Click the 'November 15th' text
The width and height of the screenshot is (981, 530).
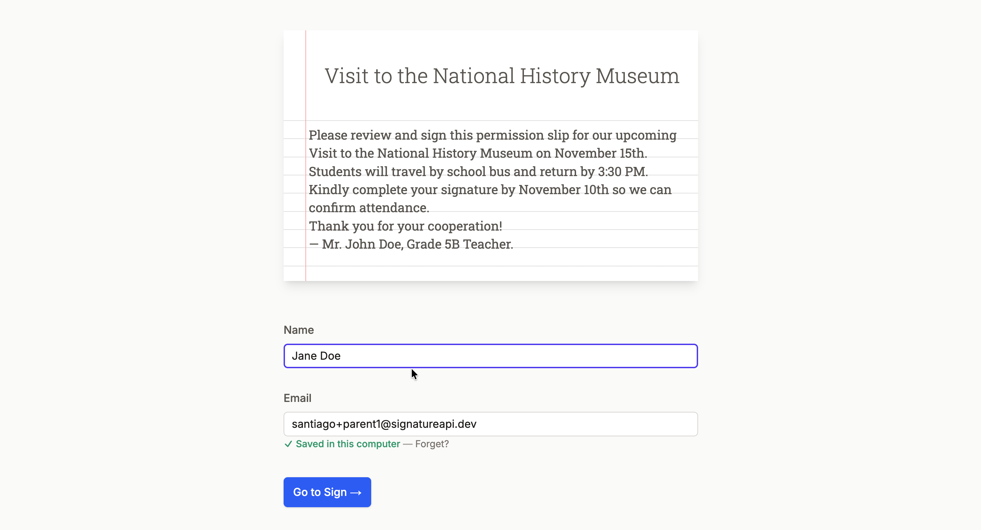(600, 153)
